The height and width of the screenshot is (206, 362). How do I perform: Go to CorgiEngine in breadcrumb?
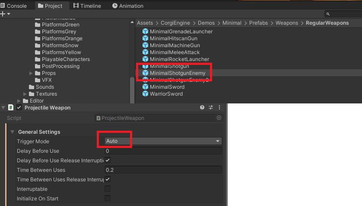[x=175, y=23]
